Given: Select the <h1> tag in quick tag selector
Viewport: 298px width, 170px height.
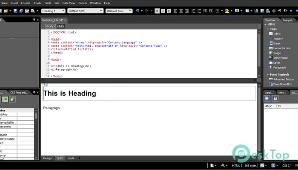Looking at the screenshot, I should 60,26.
